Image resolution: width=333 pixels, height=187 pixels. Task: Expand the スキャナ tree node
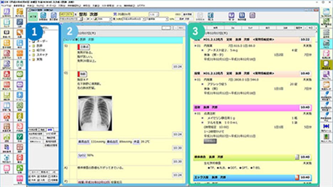pos(30,55)
